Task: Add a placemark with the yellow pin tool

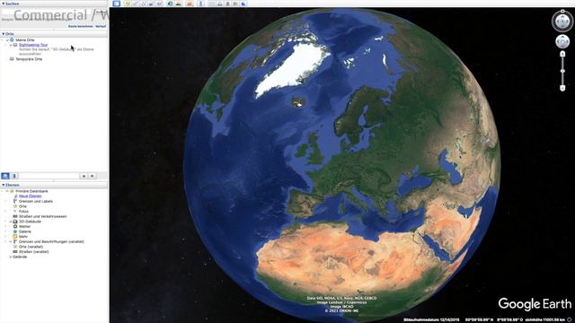Action: (127, 4)
